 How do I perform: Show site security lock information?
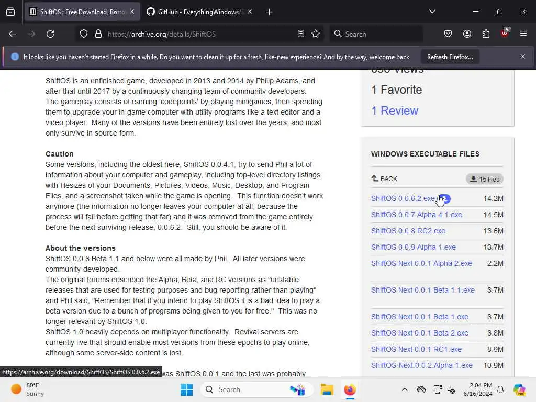click(x=98, y=34)
